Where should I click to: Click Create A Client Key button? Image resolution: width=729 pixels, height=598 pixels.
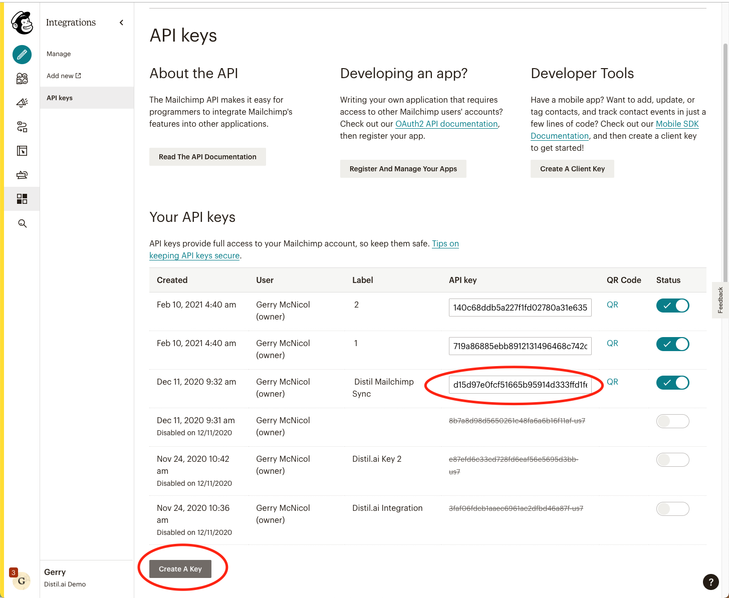[572, 169]
